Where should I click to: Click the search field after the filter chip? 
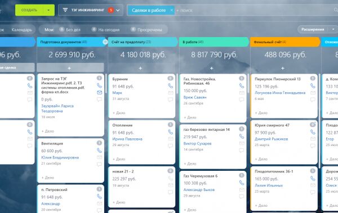(x=255, y=10)
